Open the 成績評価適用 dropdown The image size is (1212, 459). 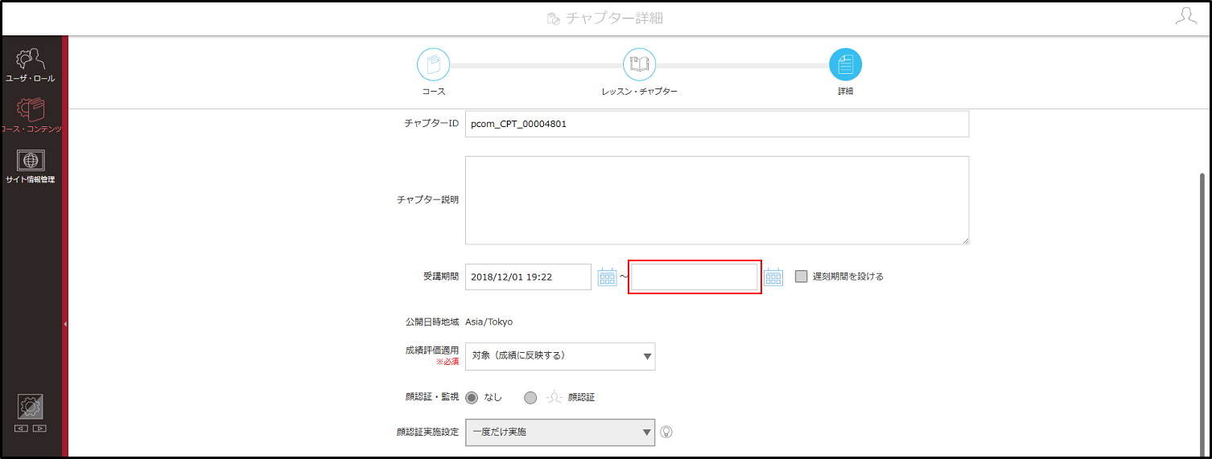point(560,356)
